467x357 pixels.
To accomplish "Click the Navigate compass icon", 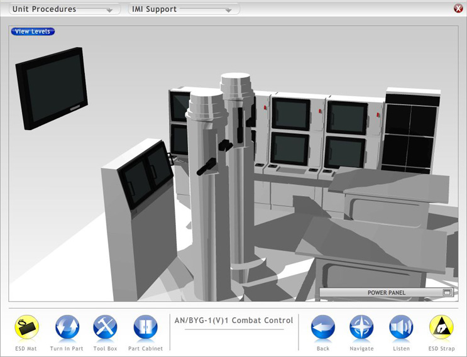I will pos(361,327).
